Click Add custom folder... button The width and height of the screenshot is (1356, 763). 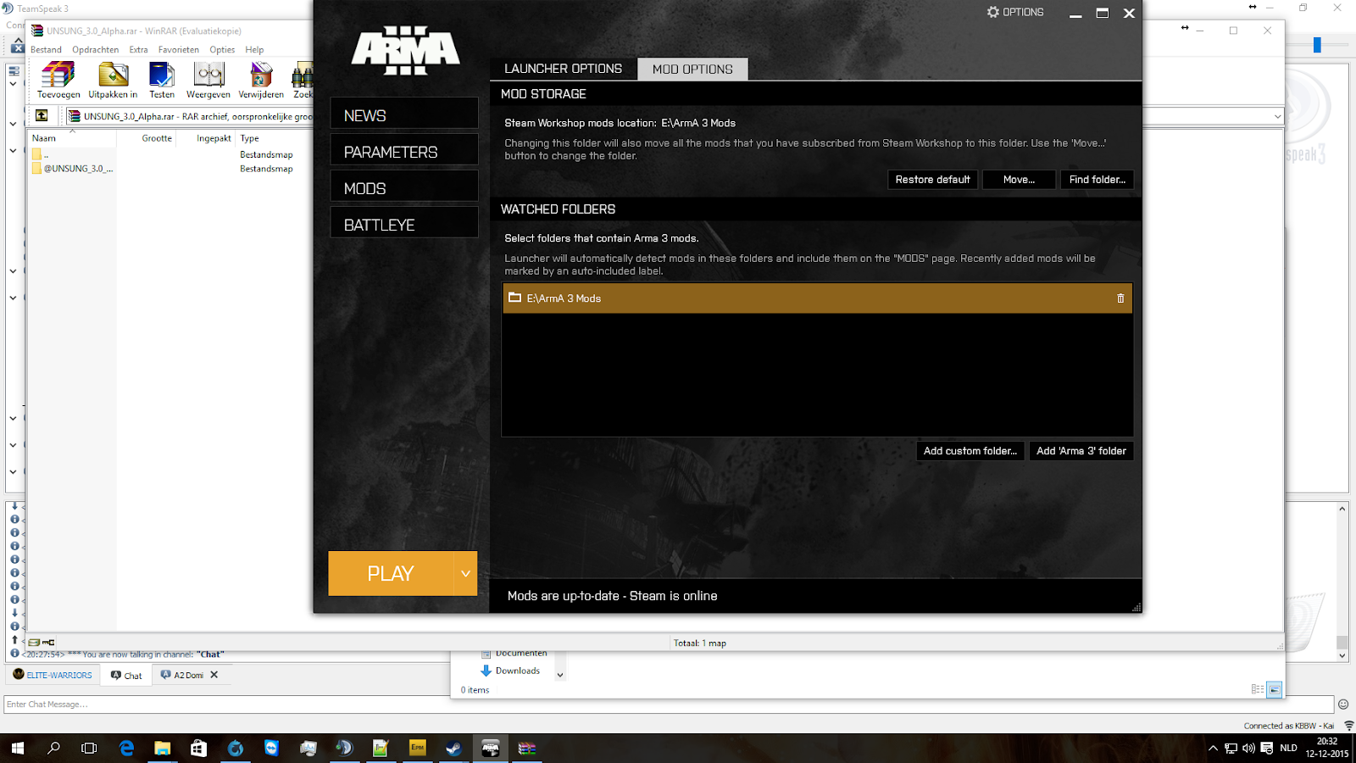tap(970, 451)
